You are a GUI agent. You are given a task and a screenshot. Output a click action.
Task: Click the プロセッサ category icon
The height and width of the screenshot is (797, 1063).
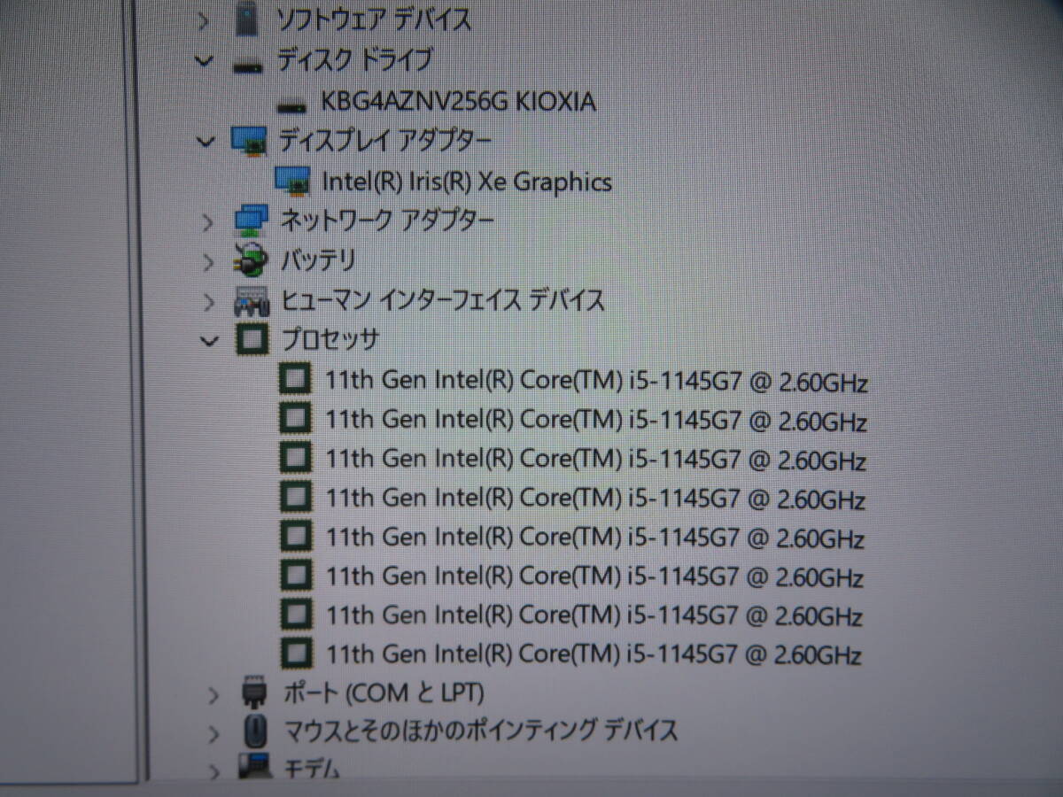click(252, 339)
